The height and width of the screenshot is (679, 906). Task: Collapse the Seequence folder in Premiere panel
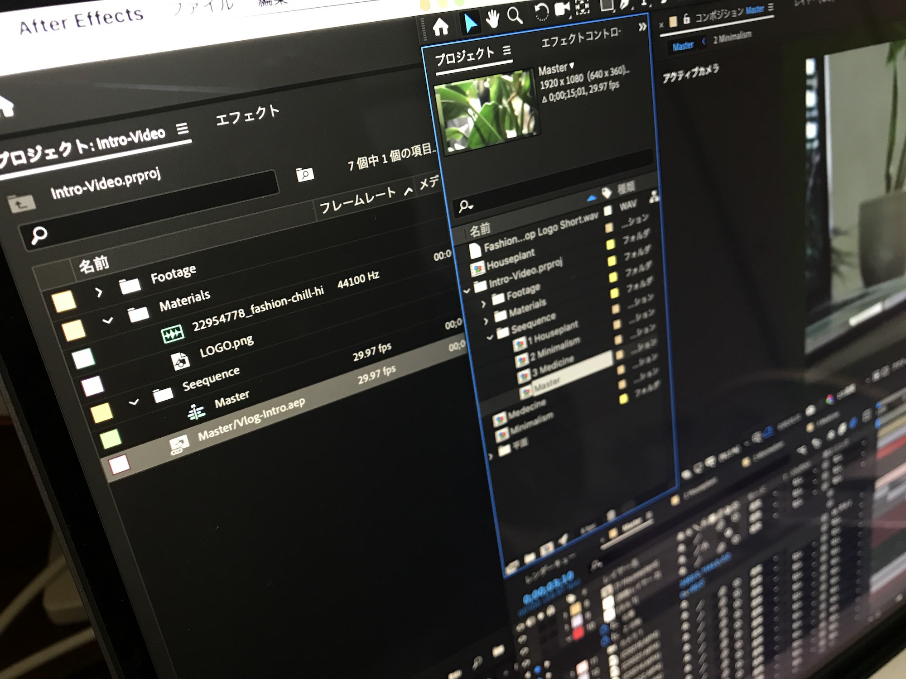pyautogui.click(x=134, y=402)
